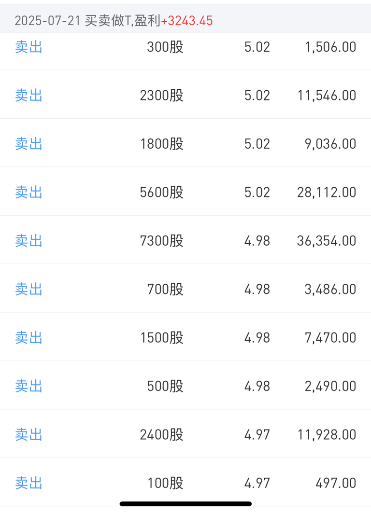Viewport: 371px width, 514px height.
Task: Open the 500股 sell record
Action: [185, 386]
